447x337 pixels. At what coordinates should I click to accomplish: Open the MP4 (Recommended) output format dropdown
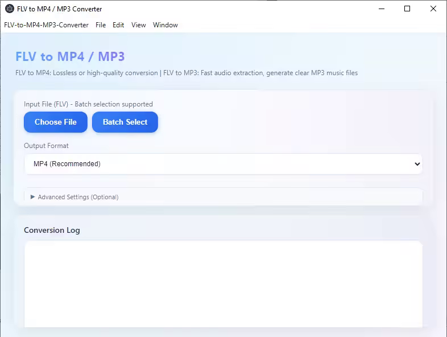(x=223, y=164)
